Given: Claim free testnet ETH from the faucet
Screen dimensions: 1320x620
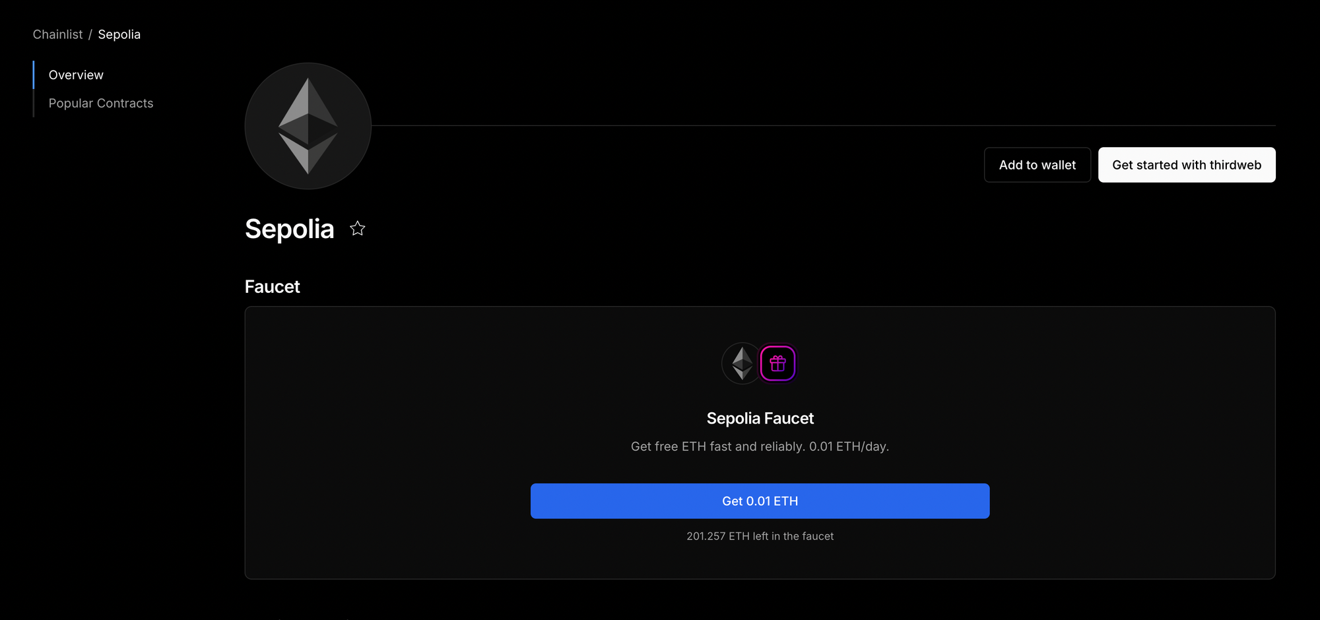Looking at the screenshot, I should pos(760,501).
